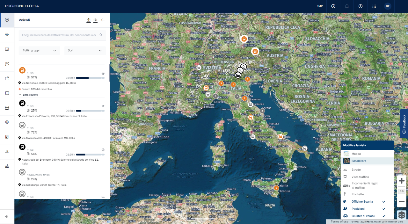
Task: Open the calendar planner sidebar icon
Action: coord(7,49)
